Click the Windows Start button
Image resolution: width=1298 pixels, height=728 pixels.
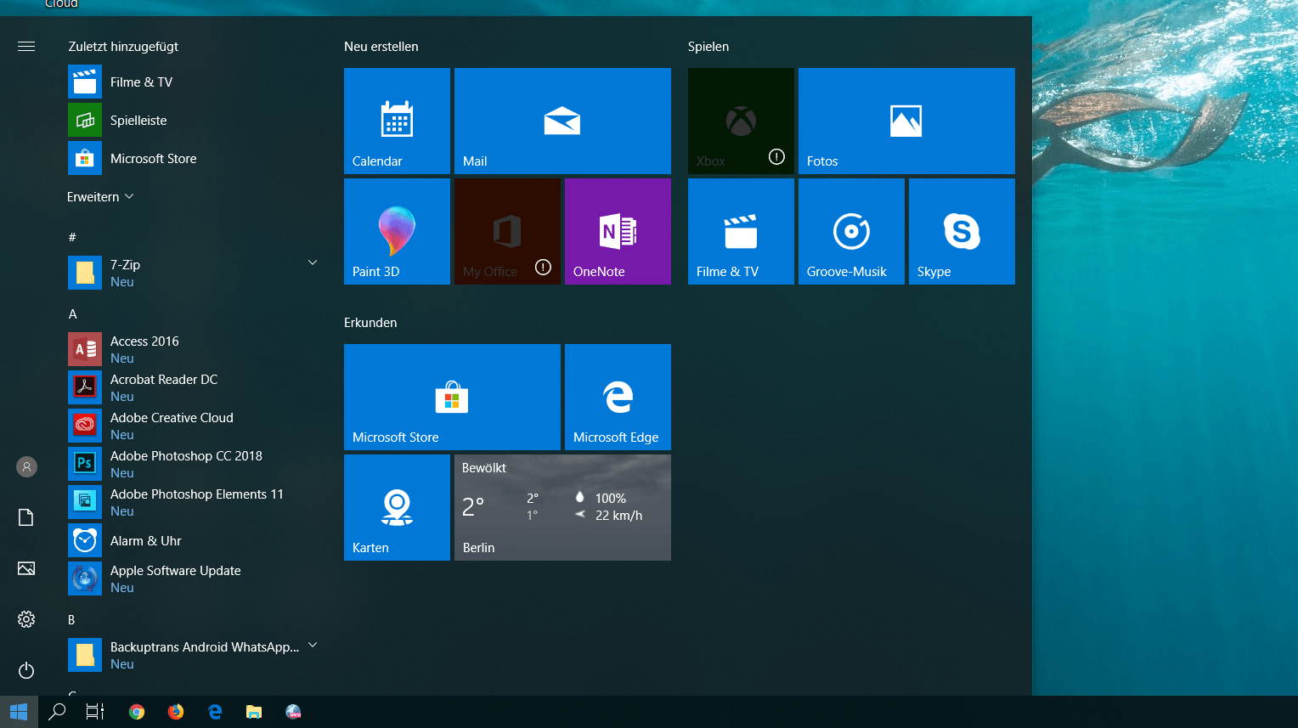(19, 712)
